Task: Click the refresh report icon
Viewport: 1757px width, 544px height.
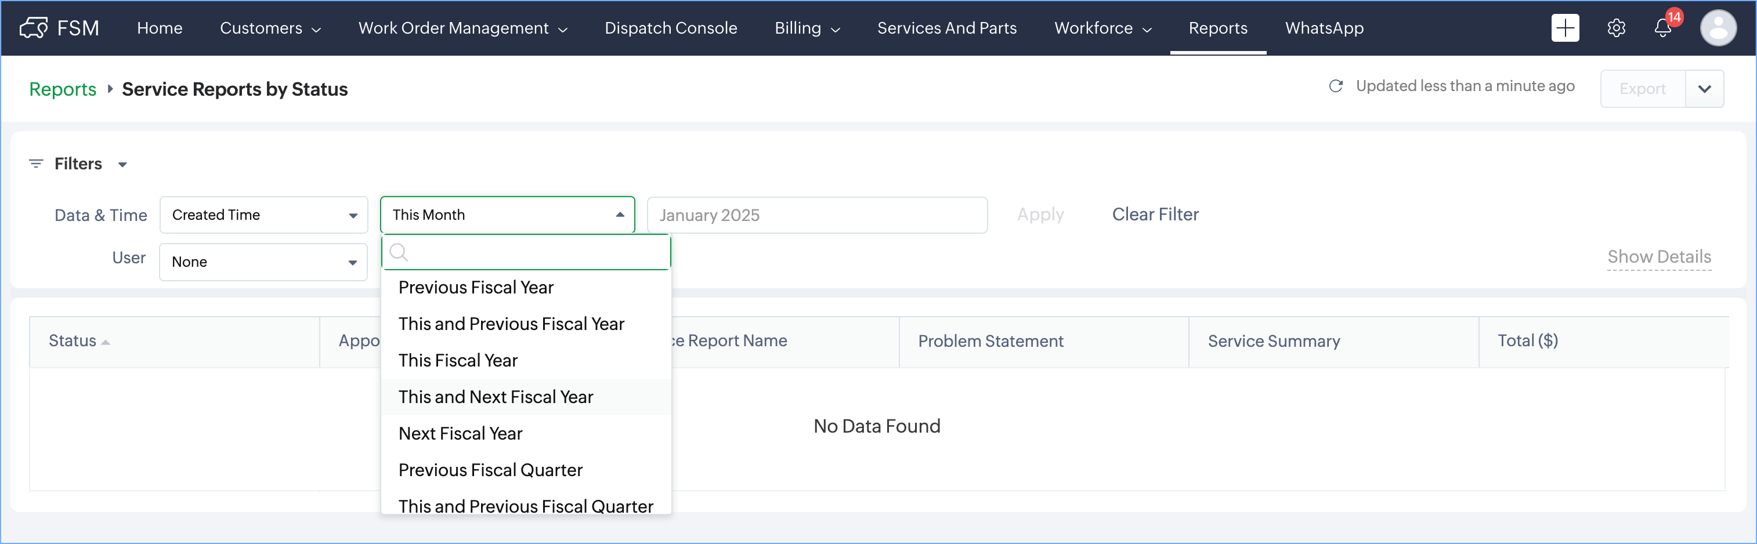Action: coord(1336,86)
